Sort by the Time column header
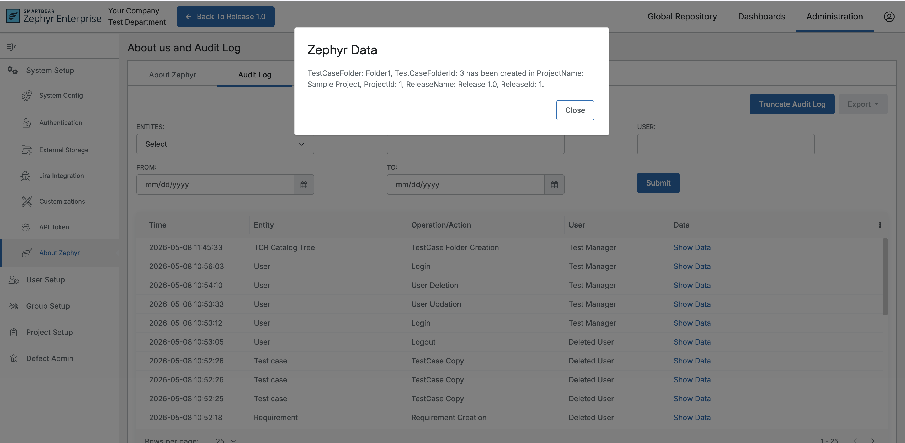905x443 pixels. click(x=157, y=225)
